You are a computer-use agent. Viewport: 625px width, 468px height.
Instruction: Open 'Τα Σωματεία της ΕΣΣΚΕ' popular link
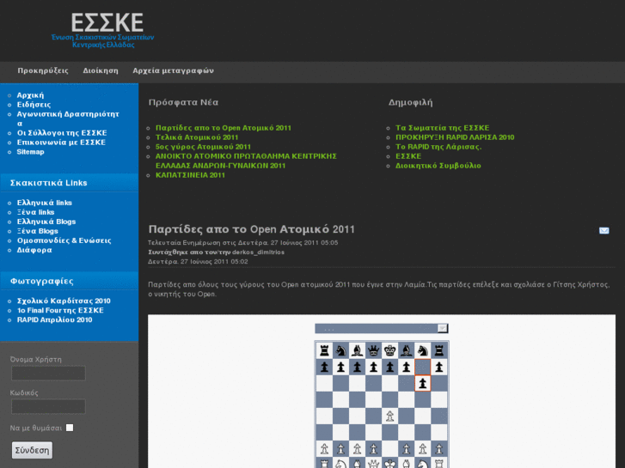[443, 128]
